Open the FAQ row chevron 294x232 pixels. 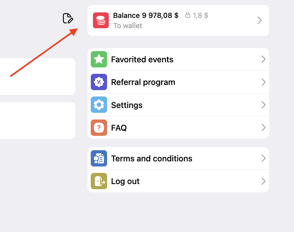[x=263, y=128]
